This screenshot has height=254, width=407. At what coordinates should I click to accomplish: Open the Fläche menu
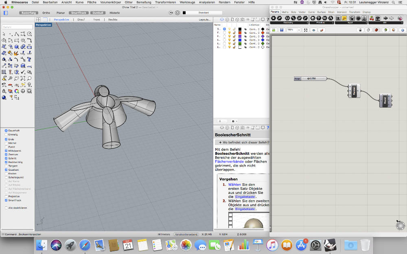coord(92,2)
